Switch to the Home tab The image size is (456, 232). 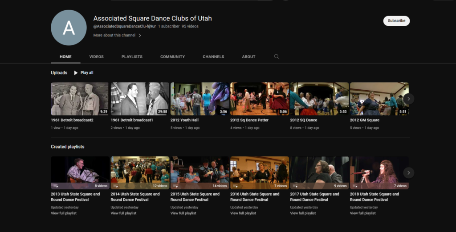pyautogui.click(x=65, y=56)
